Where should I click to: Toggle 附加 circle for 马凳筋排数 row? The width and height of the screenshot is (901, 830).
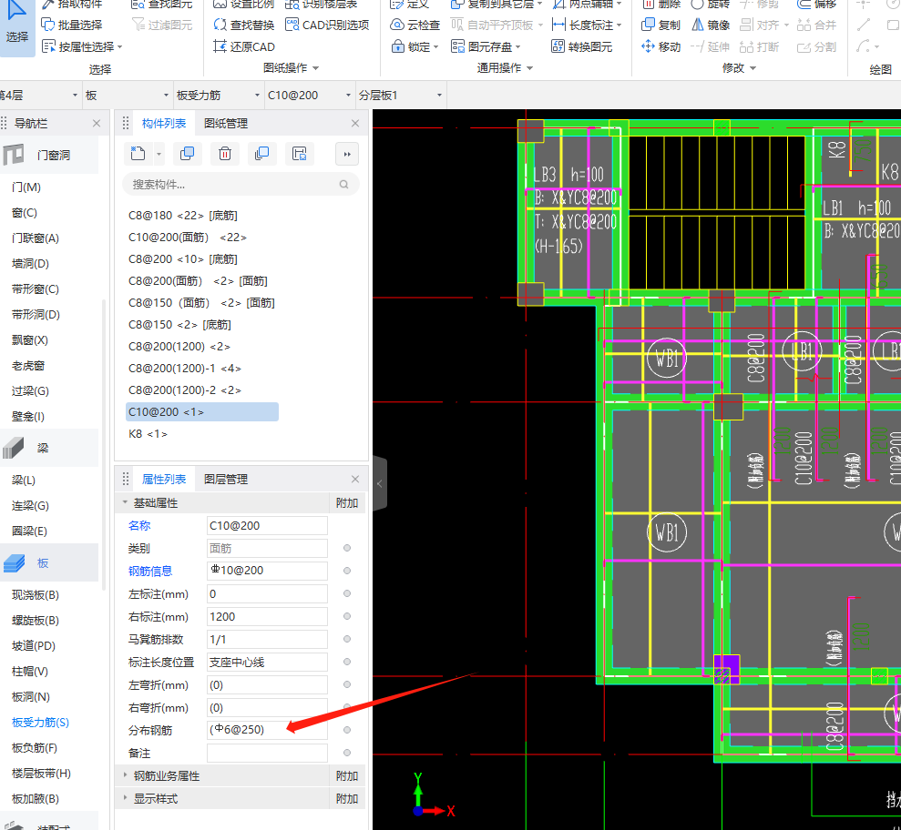click(x=347, y=639)
